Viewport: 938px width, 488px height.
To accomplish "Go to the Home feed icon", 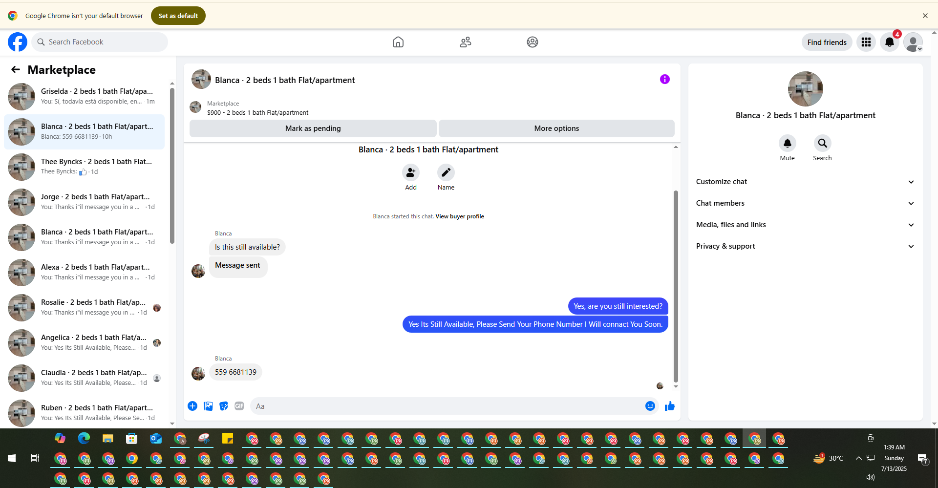I will tap(398, 42).
